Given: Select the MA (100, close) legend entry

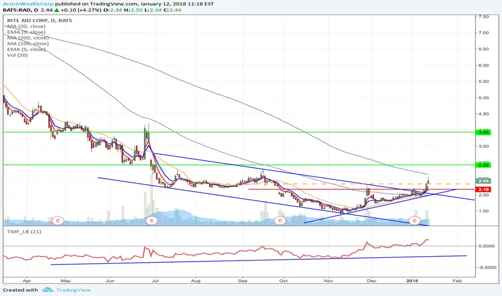Looking at the screenshot, I should coord(28,44).
